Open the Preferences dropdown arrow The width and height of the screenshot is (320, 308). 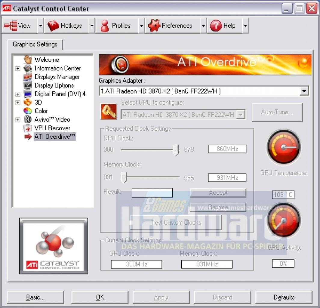click(203, 26)
